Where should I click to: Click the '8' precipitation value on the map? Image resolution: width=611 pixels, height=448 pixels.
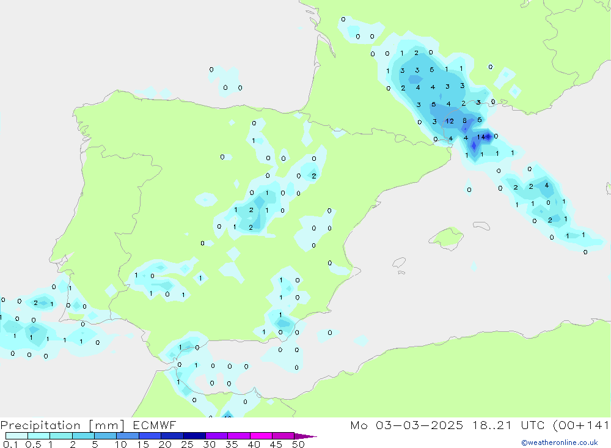(464, 121)
